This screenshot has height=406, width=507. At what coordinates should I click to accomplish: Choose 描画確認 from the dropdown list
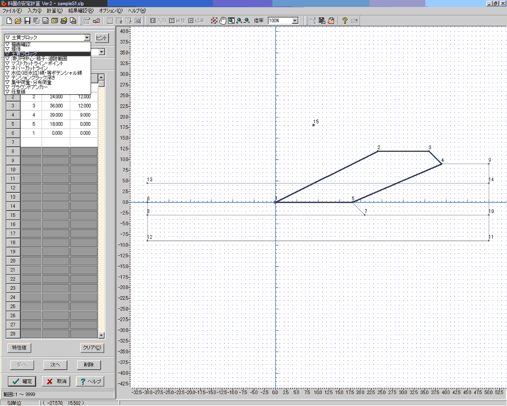pyautogui.click(x=47, y=44)
